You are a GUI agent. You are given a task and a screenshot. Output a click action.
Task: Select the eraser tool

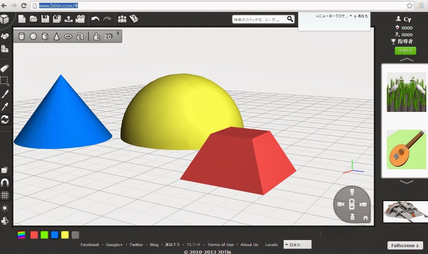[x=5, y=68]
